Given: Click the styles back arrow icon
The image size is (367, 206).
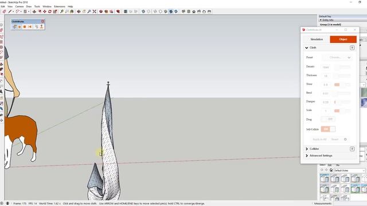Looking at the screenshot, I should [x=322, y=170].
